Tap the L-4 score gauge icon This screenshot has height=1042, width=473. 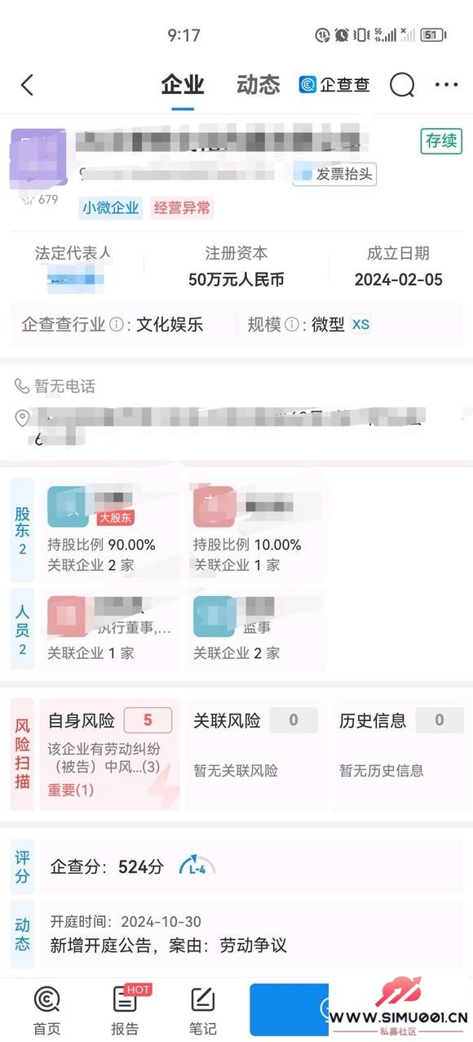[197, 866]
